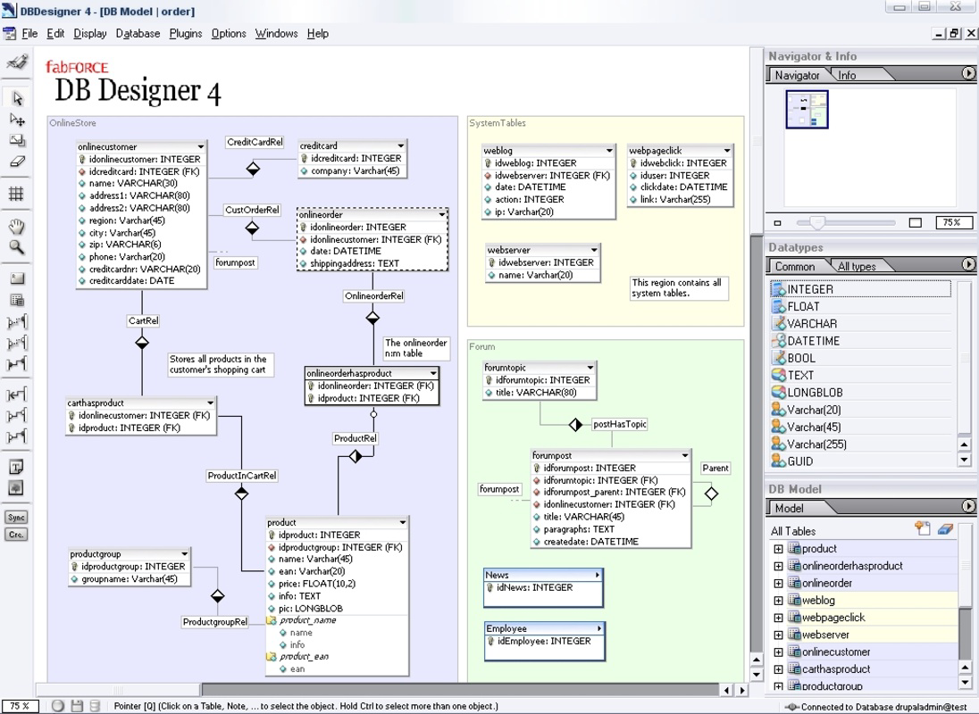Select the New Image tool
This screenshot has height=714, width=979.
[x=17, y=487]
